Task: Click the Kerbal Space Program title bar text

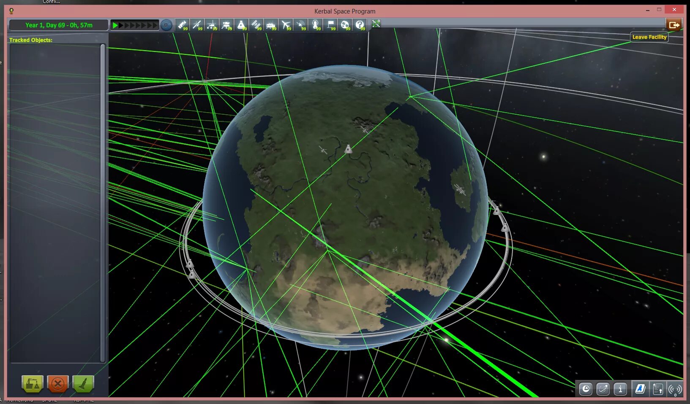Action: (x=345, y=11)
